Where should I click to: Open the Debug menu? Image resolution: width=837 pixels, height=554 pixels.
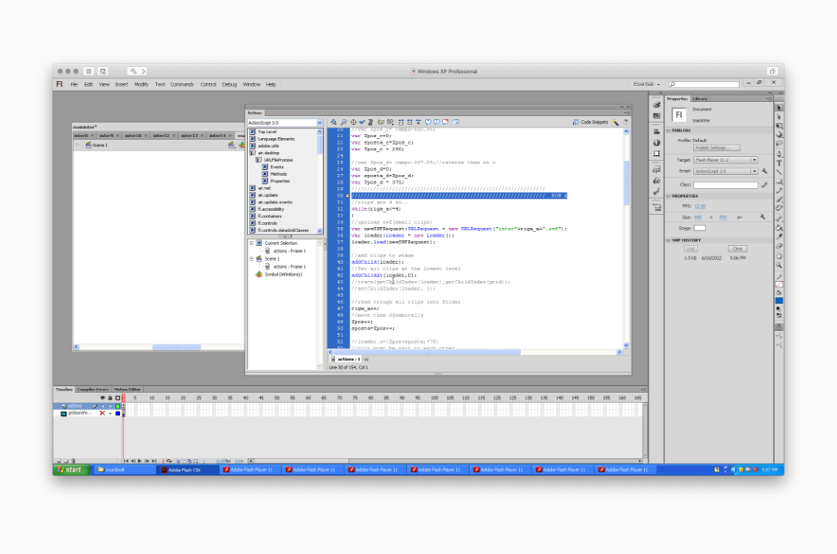[x=230, y=84]
